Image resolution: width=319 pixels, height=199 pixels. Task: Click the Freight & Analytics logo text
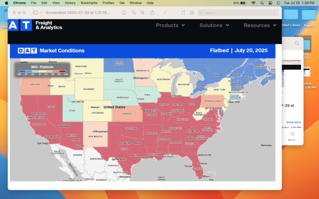pos(49,25)
